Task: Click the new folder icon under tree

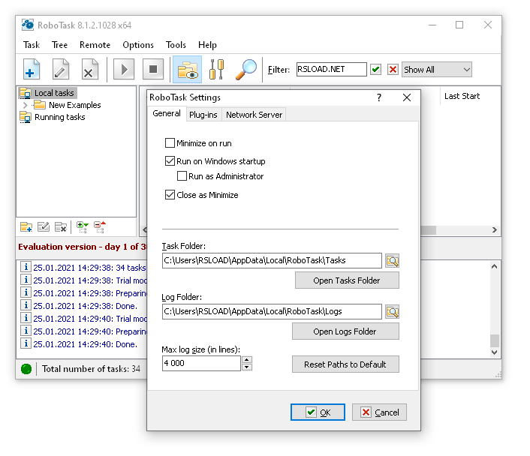Action: (x=26, y=227)
